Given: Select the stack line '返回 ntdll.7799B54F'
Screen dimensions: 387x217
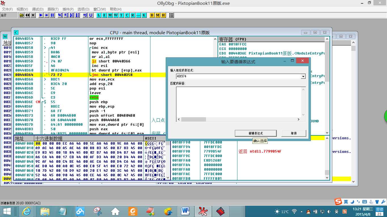Looking at the screenshot, I should pyautogui.click(x=260, y=151).
